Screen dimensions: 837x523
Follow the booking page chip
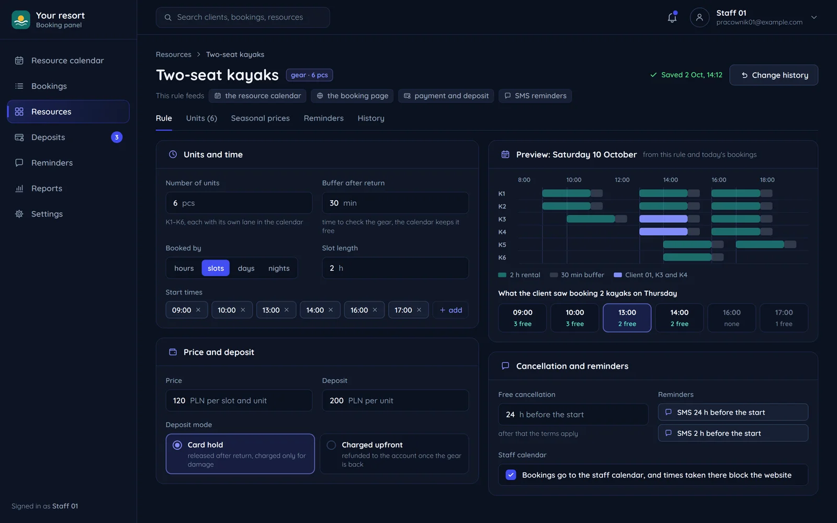(353, 96)
